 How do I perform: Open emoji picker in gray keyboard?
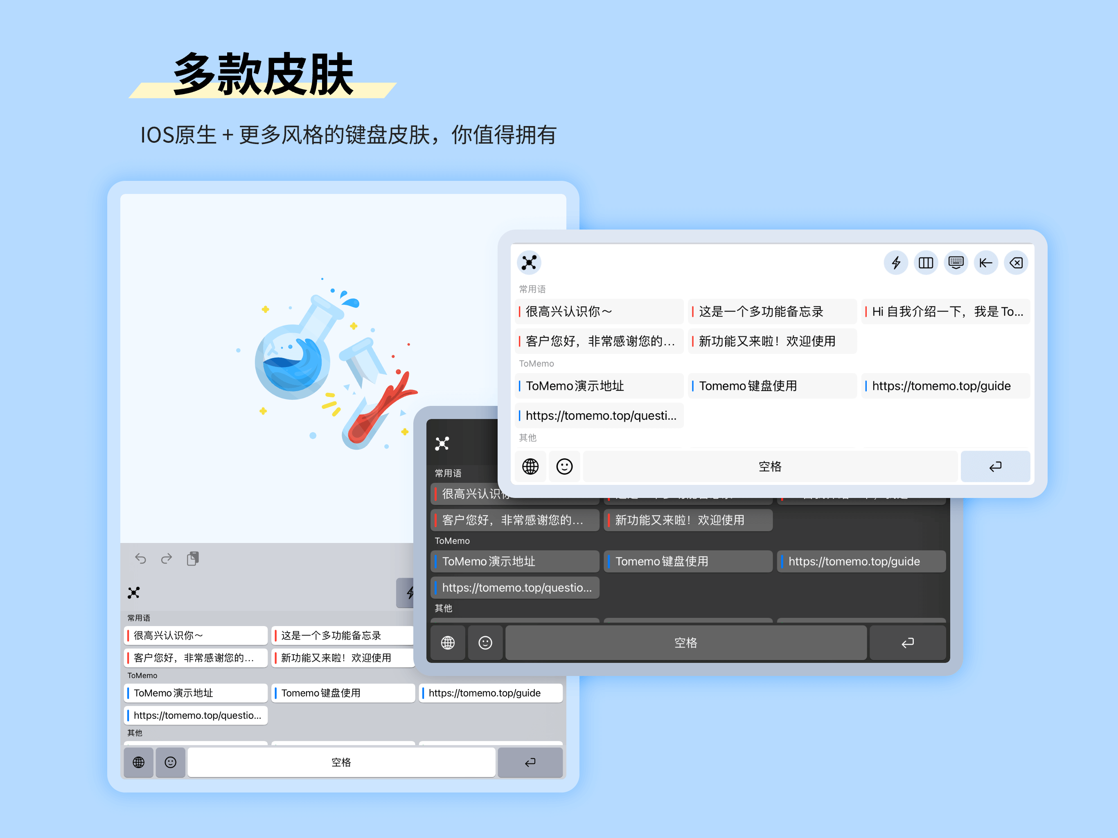(x=170, y=762)
